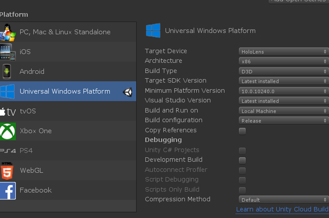Image resolution: width=329 pixels, height=218 pixels.
Task: Select the tvOS platform row
Action: (x=68, y=111)
